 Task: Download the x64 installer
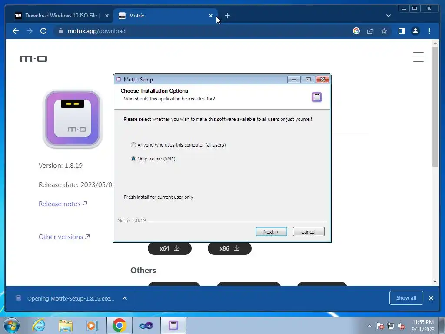(169, 248)
